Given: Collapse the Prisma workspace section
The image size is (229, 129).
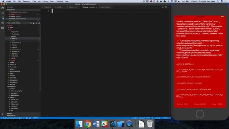Looking at the screenshot, I should [13, 23].
